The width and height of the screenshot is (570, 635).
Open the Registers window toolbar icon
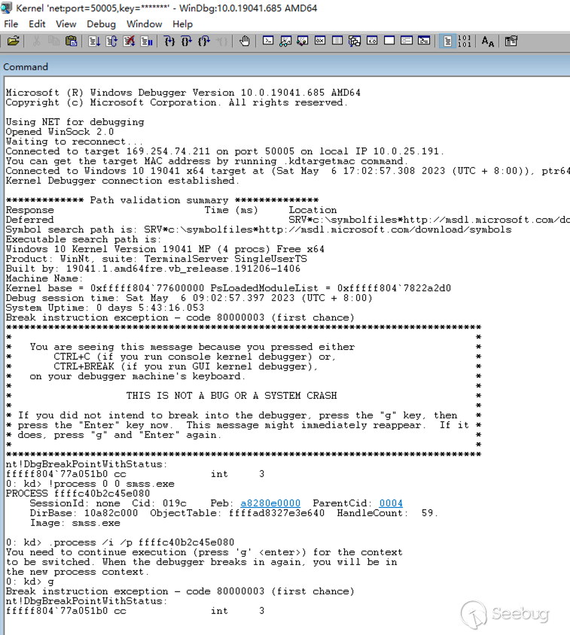coord(320,41)
